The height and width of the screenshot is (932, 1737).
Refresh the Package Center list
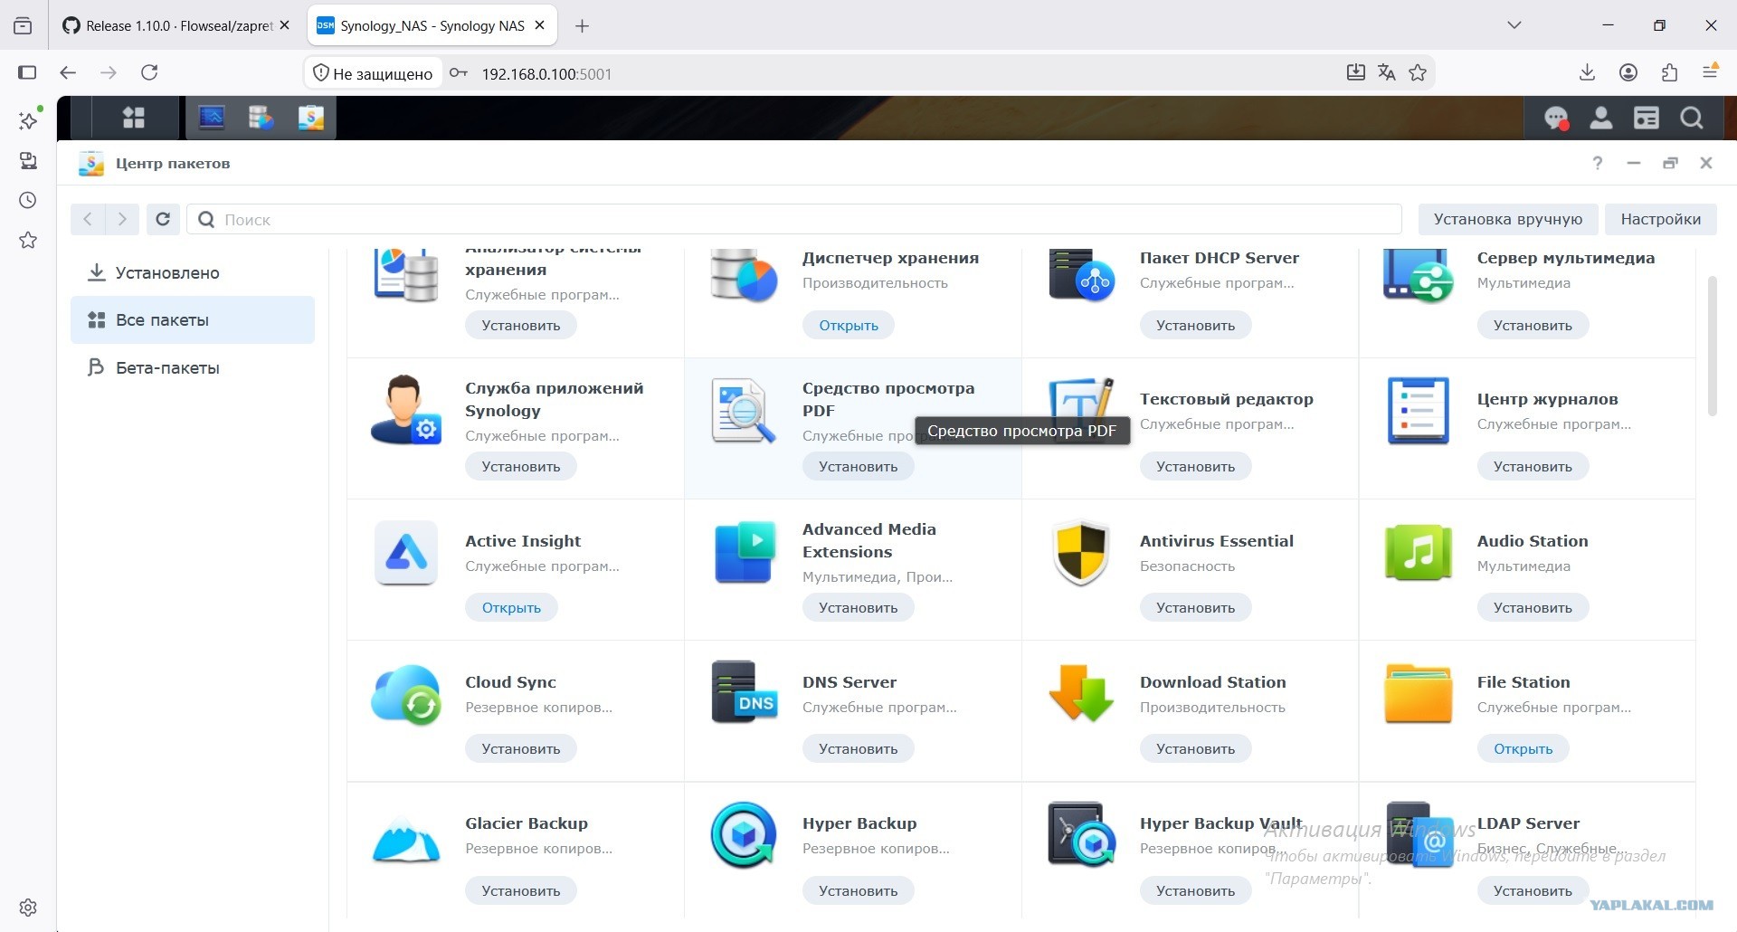point(163,219)
